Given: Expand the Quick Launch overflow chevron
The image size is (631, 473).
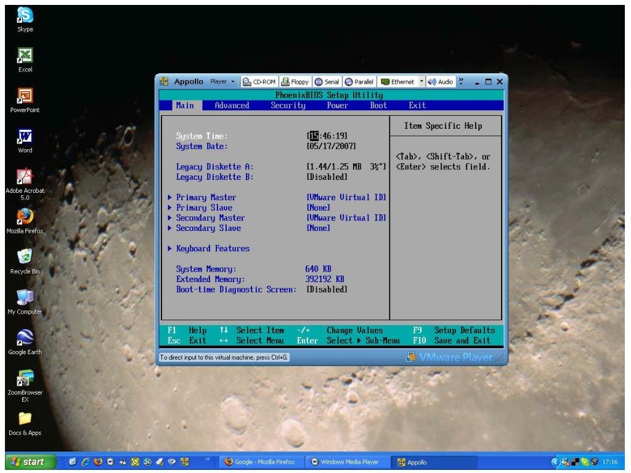Looking at the screenshot, I should [x=208, y=459].
